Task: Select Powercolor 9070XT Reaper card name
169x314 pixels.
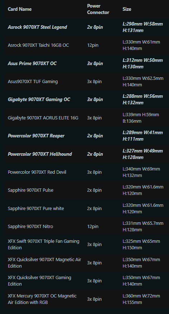Action: [36, 136]
